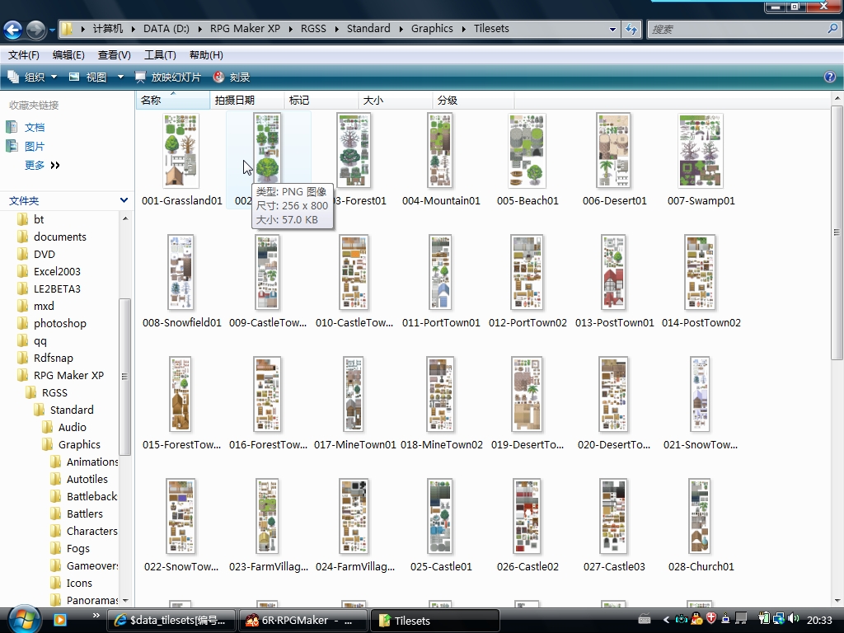844x633 pixels.
Task: Select the 007-Swamp01 tileset thumbnail
Action: coord(701,151)
